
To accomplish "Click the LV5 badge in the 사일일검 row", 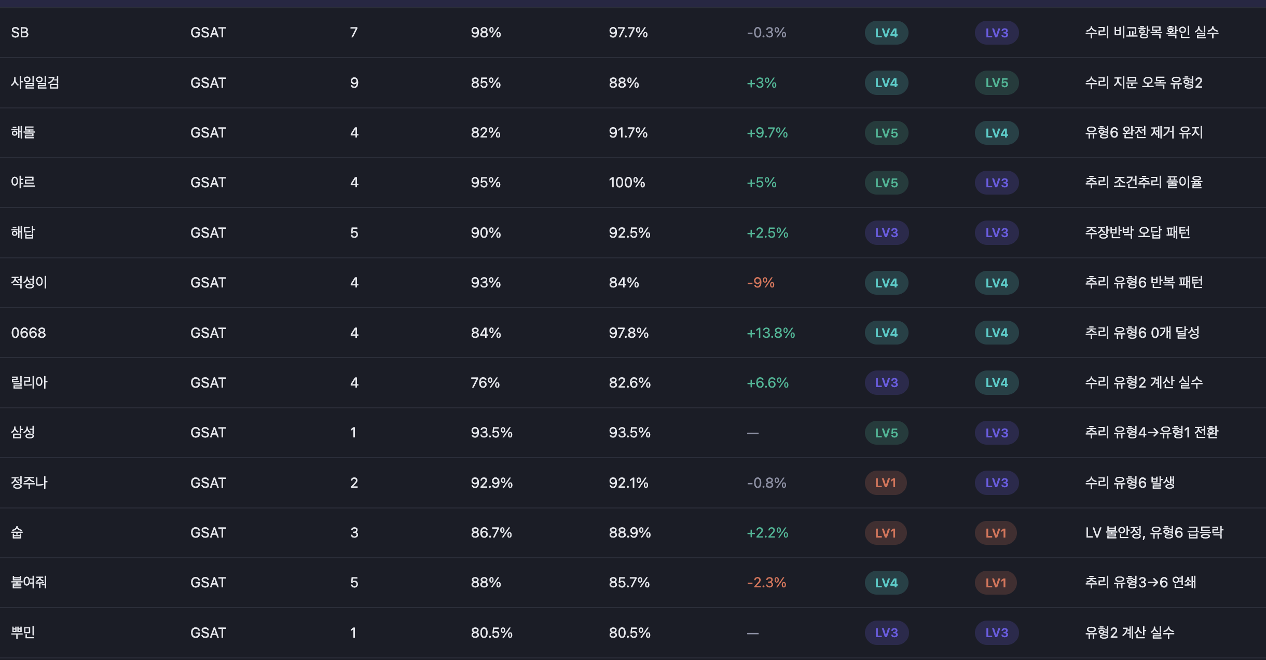I will pos(996,82).
